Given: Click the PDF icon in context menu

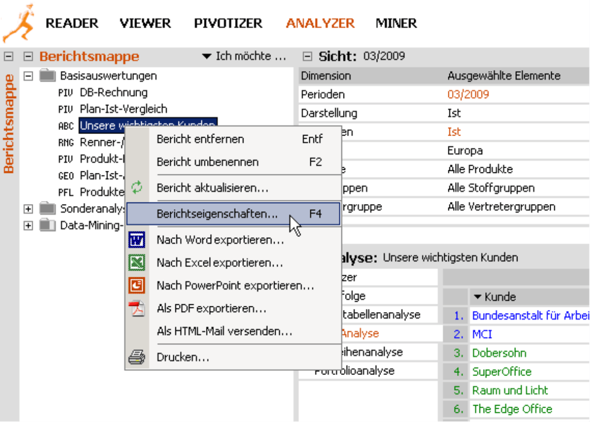Looking at the screenshot, I should click(137, 308).
